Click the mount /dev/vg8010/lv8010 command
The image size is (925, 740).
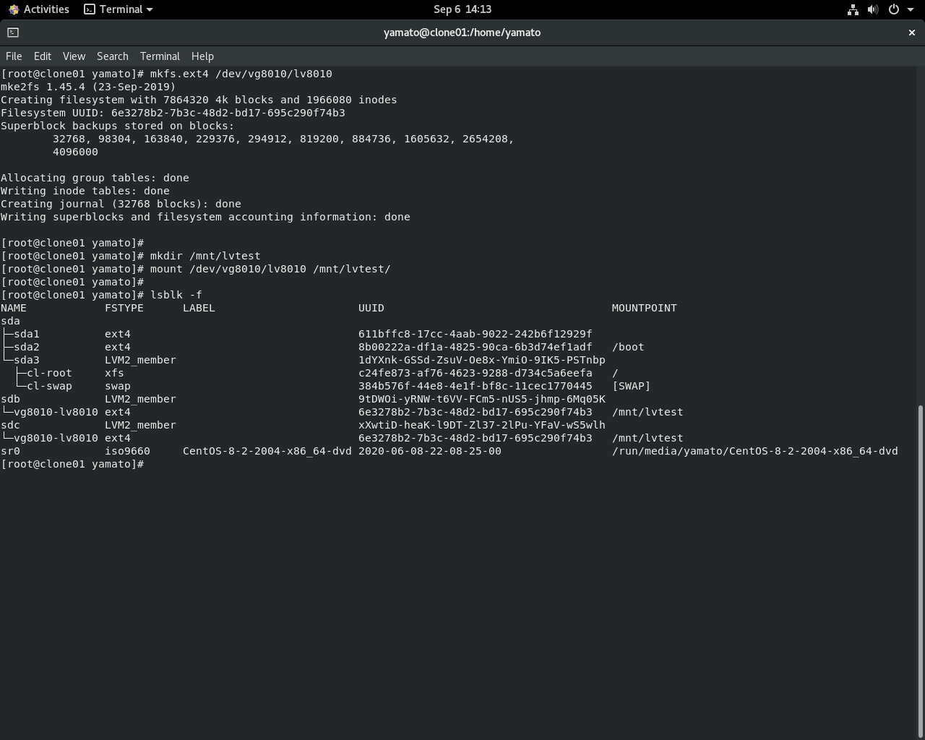pos(270,269)
